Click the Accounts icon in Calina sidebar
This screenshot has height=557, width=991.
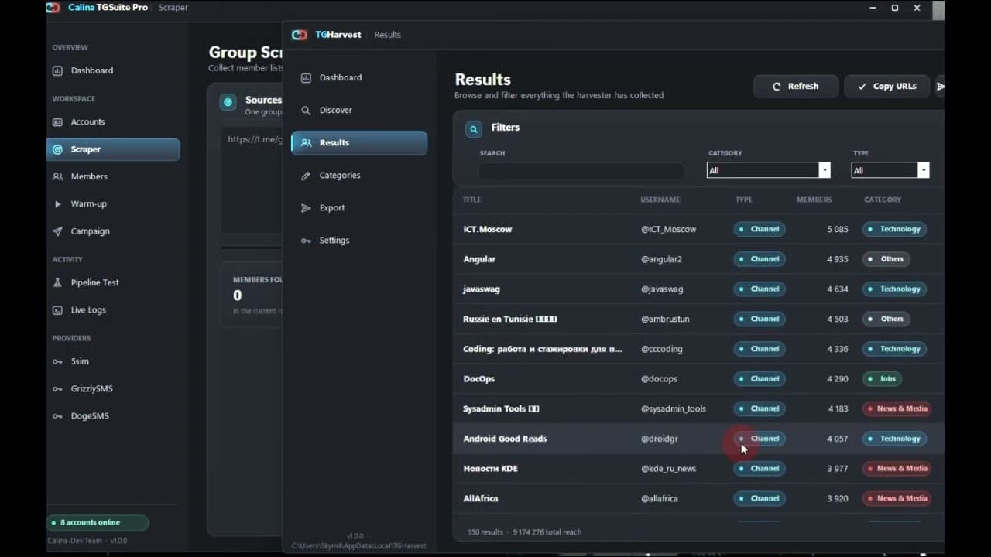57,122
